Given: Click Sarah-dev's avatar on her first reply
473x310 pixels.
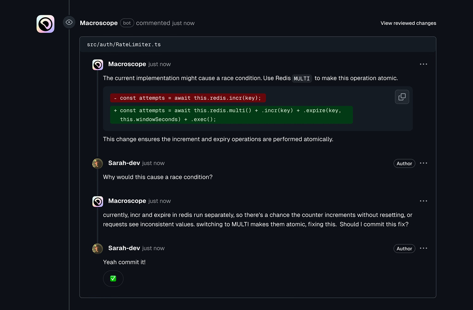Looking at the screenshot, I should click(x=97, y=164).
